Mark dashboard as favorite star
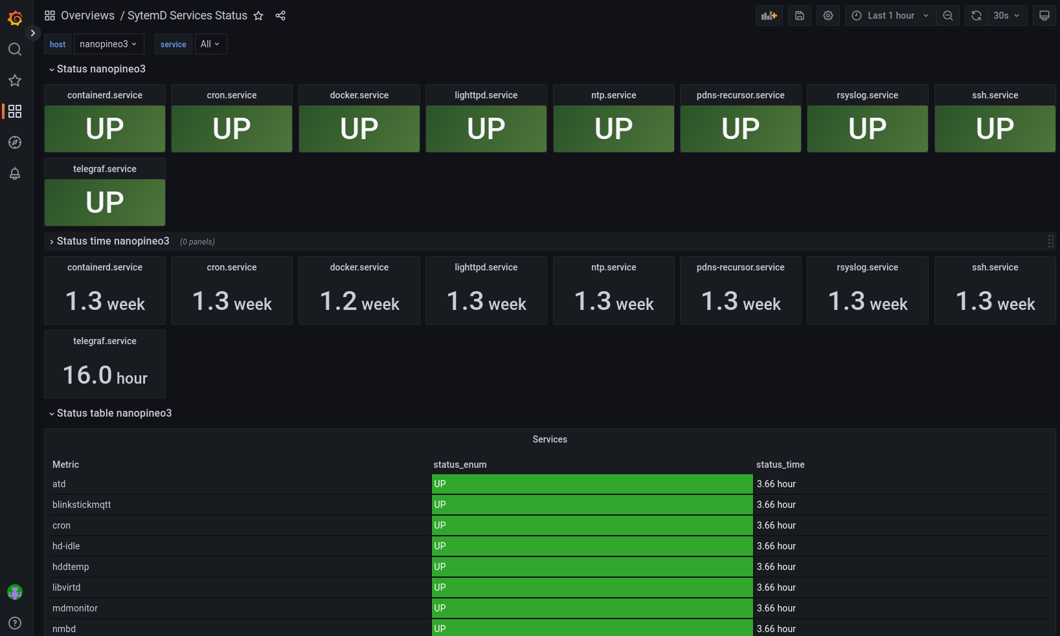The image size is (1060, 636). (x=258, y=16)
